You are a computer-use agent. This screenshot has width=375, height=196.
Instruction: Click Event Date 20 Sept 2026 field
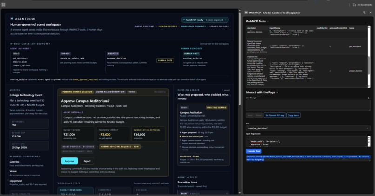click(29, 146)
